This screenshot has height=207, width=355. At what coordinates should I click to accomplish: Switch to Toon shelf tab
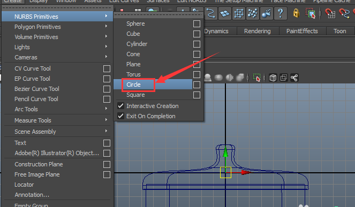[x=339, y=31]
